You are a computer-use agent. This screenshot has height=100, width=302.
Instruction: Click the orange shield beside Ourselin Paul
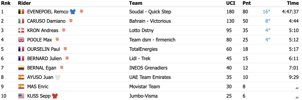65,49
